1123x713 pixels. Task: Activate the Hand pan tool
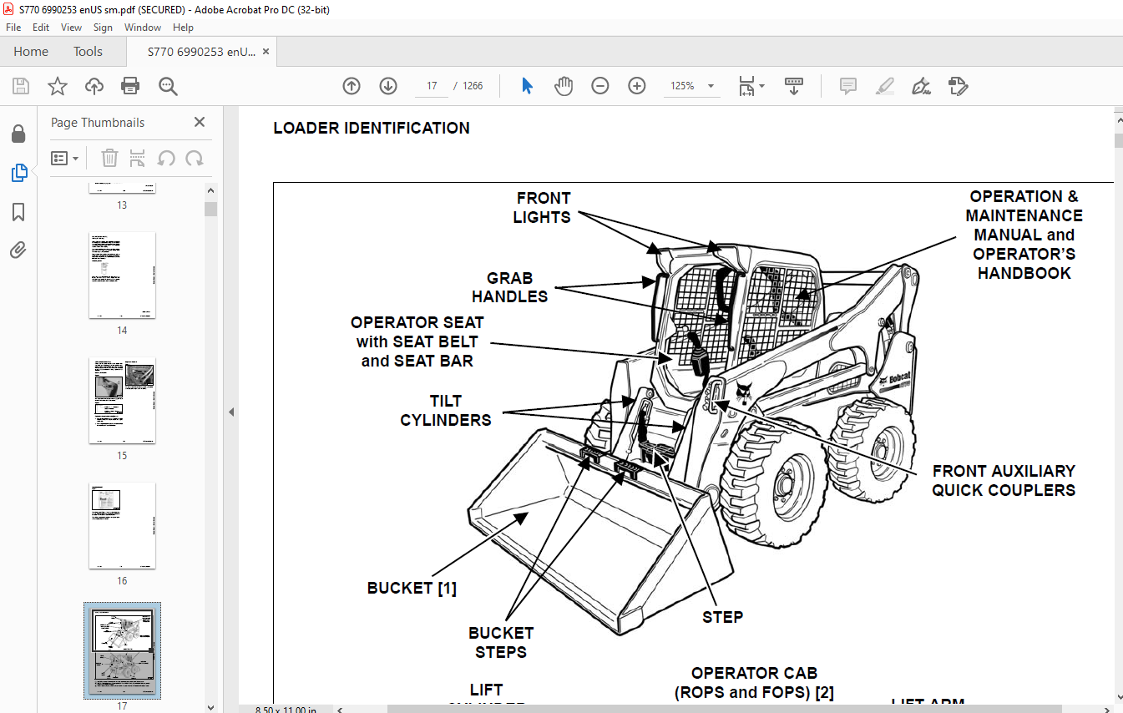pyautogui.click(x=564, y=86)
